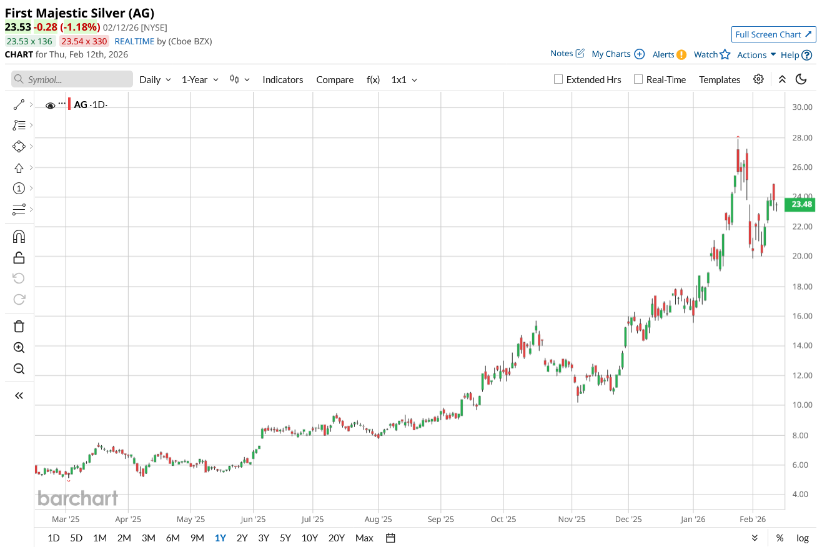Open chart settings gear icon
Screen dimensions: 817x547
(758, 79)
